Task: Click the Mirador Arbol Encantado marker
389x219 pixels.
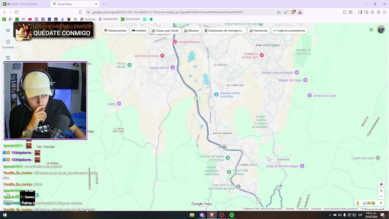Action: point(297,72)
